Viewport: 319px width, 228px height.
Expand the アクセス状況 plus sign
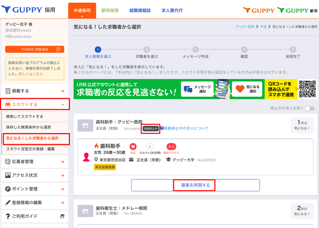(x=63, y=175)
